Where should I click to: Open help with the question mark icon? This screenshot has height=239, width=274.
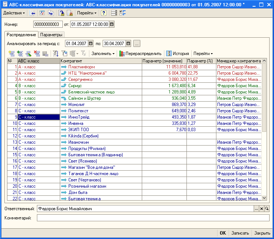pyautogui.click(x=104, y=13)
